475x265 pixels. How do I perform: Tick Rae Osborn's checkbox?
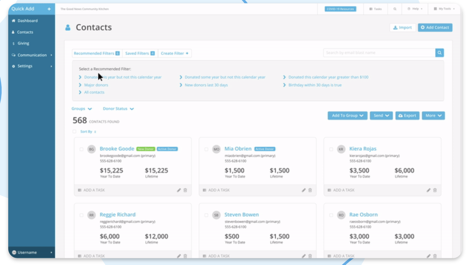(x=331, y=215)
